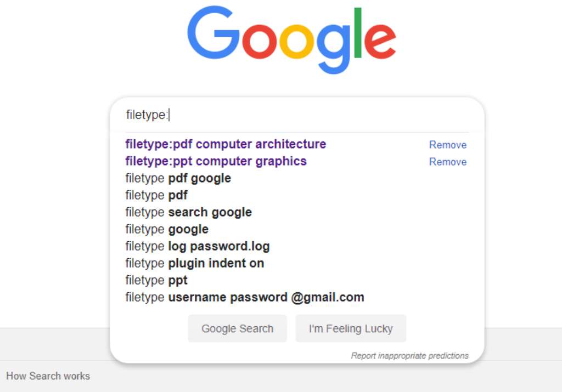Select 'filetype:pdf computer architecture' suggestion
The height and width of the screenshot is (392, 562).
point(226,144)
